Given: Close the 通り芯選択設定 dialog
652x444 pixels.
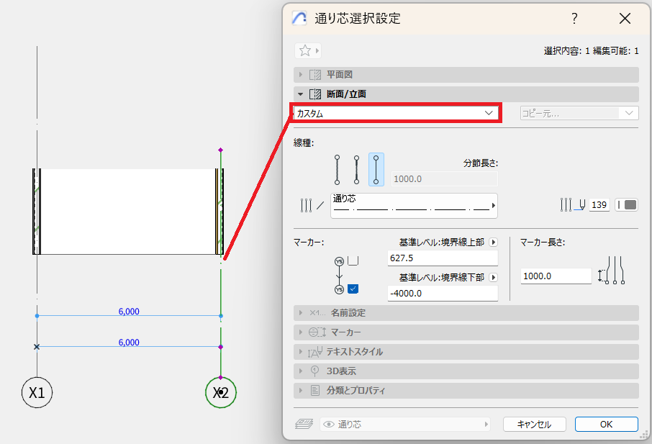Looking at the screenshot, I should coord(625,18).
